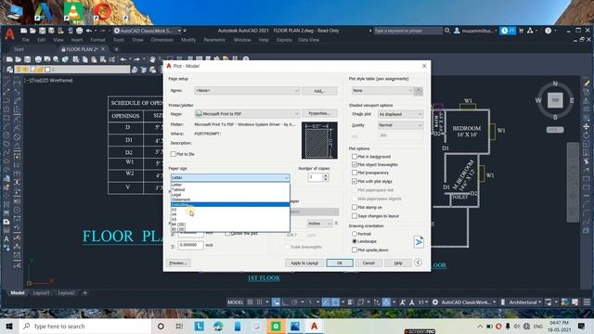Screen dimensions: 594x334
Task: Click the Help question mark icon
Action: (x=549, y=31)
